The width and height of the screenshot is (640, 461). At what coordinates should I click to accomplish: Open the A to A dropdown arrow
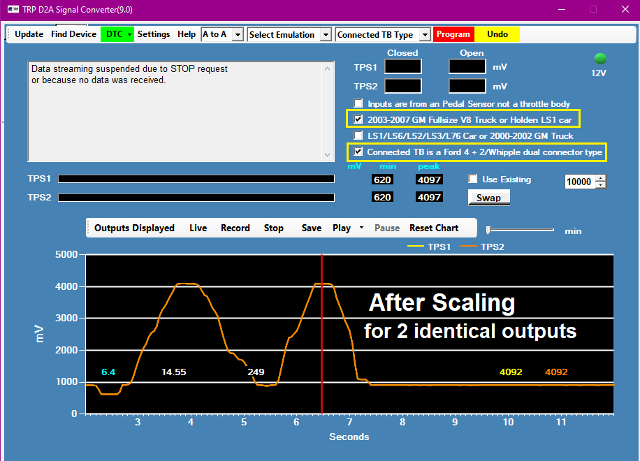[238, 35]
